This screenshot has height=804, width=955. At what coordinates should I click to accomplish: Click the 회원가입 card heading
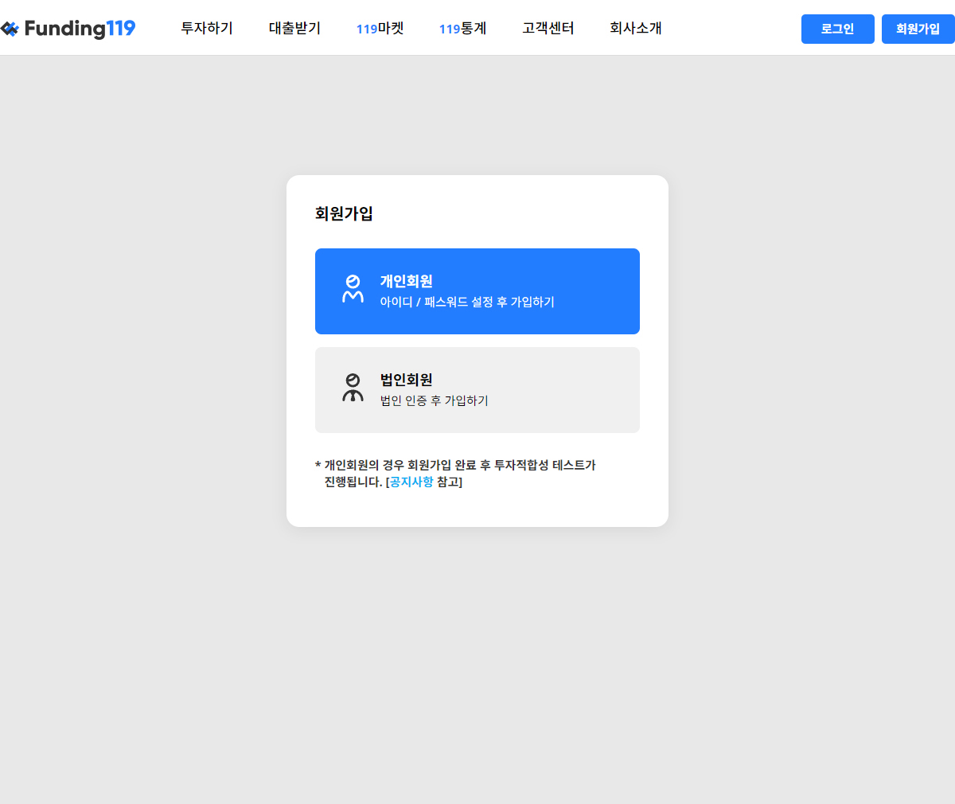click(344, 213)
